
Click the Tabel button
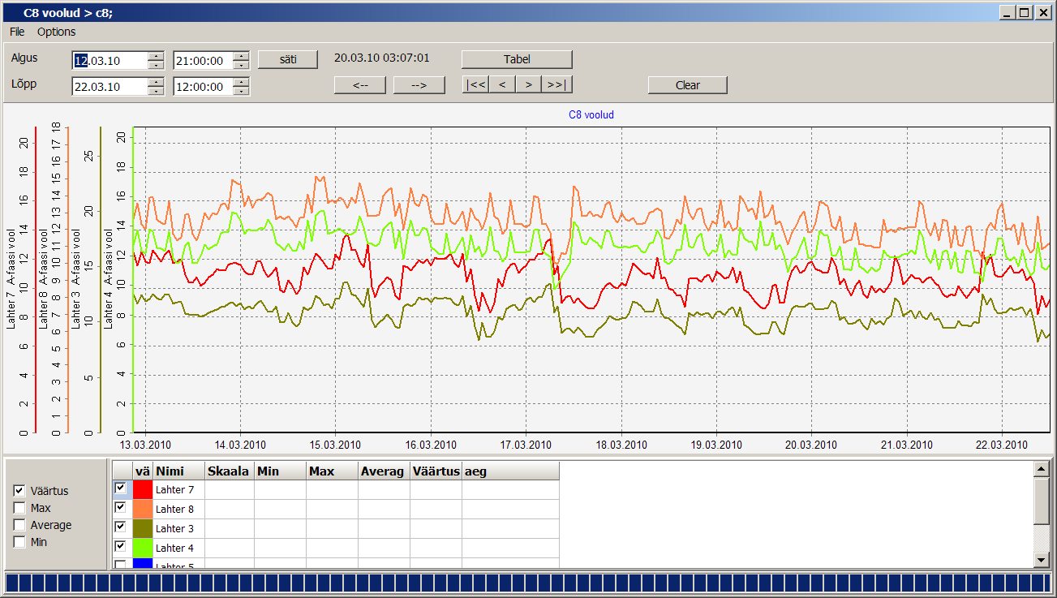pos(517,59)
